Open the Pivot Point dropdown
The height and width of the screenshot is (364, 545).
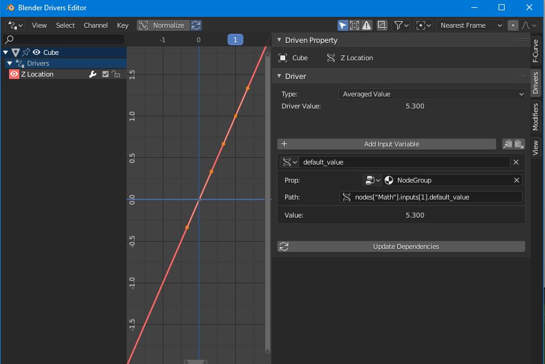pyautogui.click(x=424, y=25)
